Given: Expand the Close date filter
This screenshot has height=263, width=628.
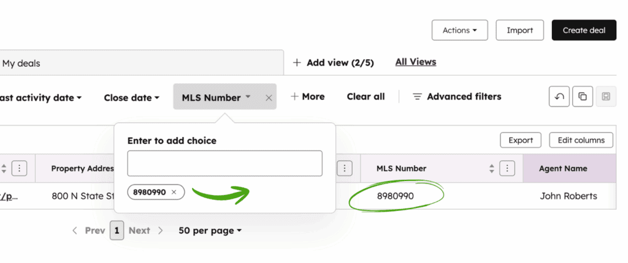Looking at the screenshot, I should click(131, 97).
